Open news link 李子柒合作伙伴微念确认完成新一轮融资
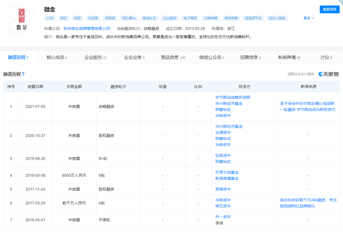The height and width of the screenshot is (232, 343). 307,107
